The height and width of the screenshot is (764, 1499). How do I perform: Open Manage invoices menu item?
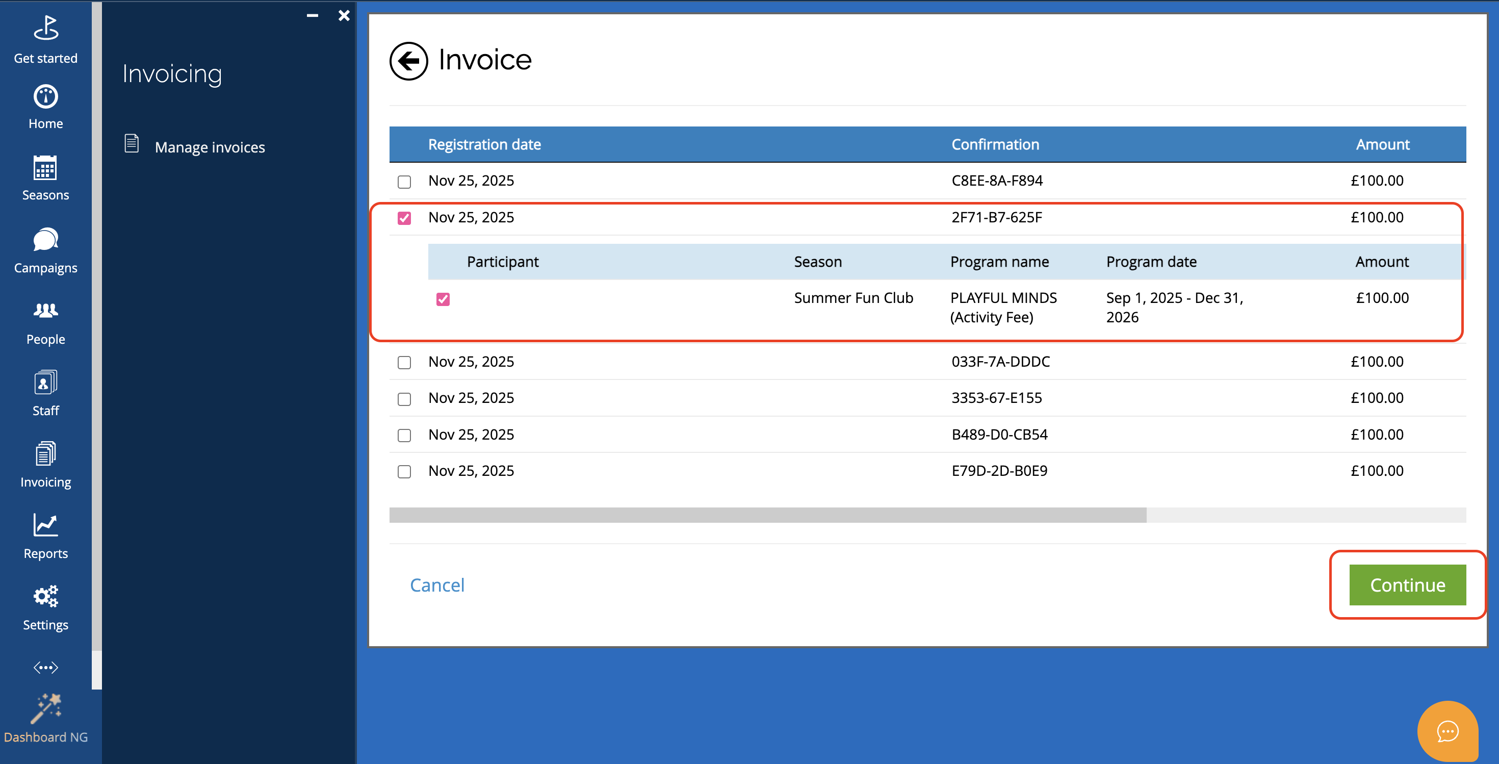[x=210, y=147]
